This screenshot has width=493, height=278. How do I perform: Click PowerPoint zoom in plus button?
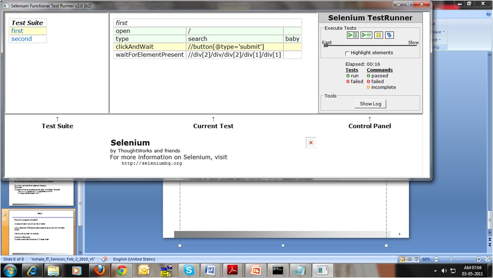point(479,259)
